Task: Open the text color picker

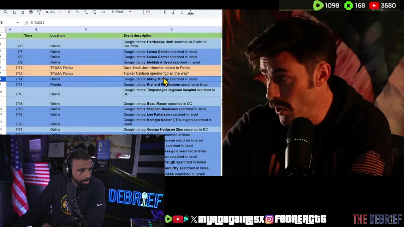Action: click(x=190, y=12)
